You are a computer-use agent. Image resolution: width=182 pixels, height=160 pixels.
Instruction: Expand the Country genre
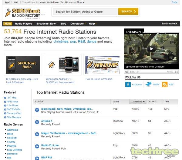coord(5,142)
